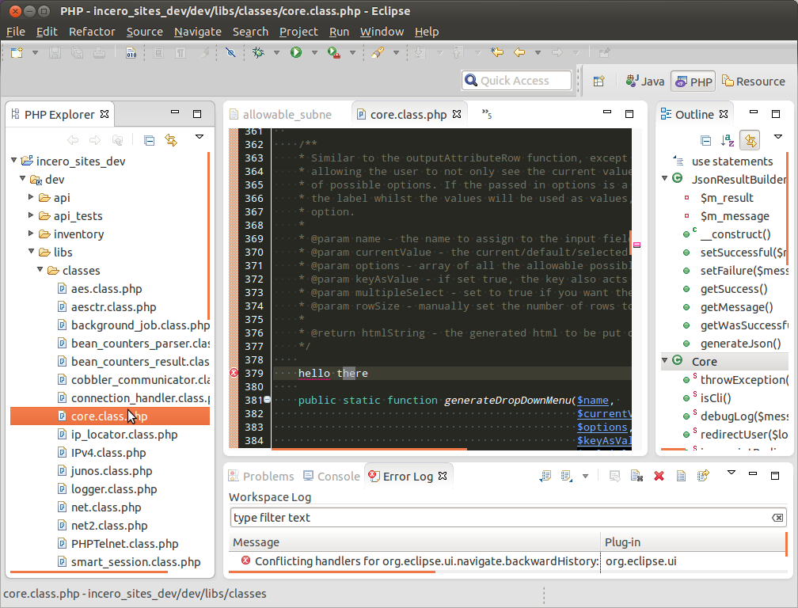Click the Print toolbar icon
Screen dimensions: 798x608
tap(99, 52)
